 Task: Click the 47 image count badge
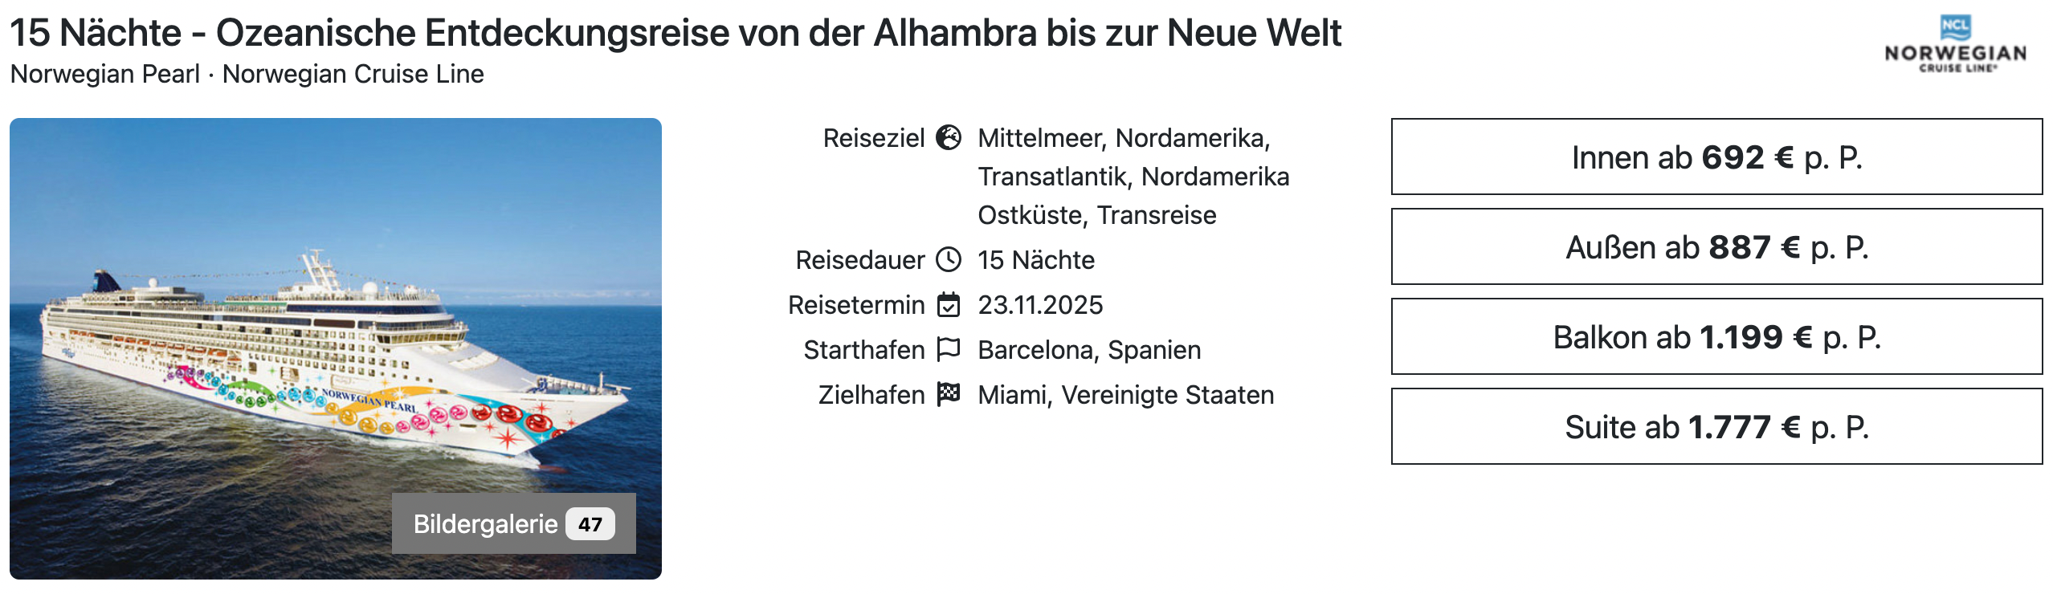[590, 524]
